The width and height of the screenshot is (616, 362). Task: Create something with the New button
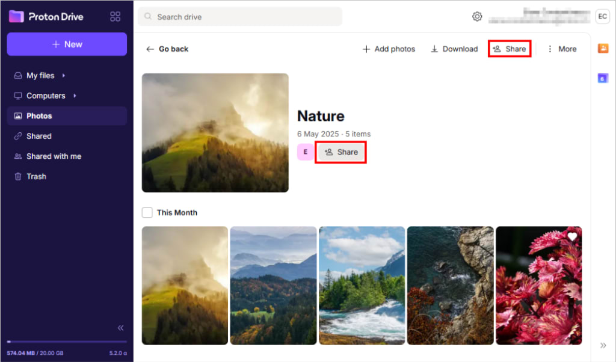67,44
